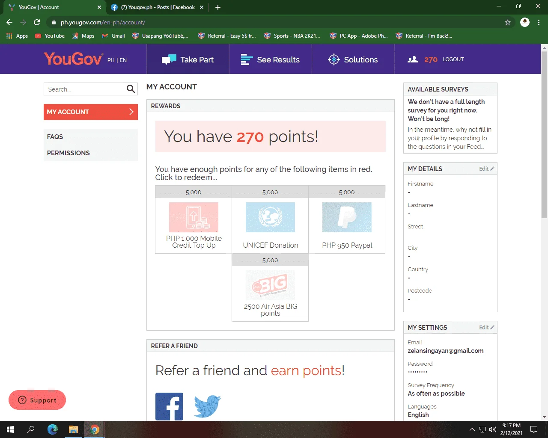Click the 270 points counter in header
The width and height of the screenshot is (548, 438).
(x=431, y=59)
